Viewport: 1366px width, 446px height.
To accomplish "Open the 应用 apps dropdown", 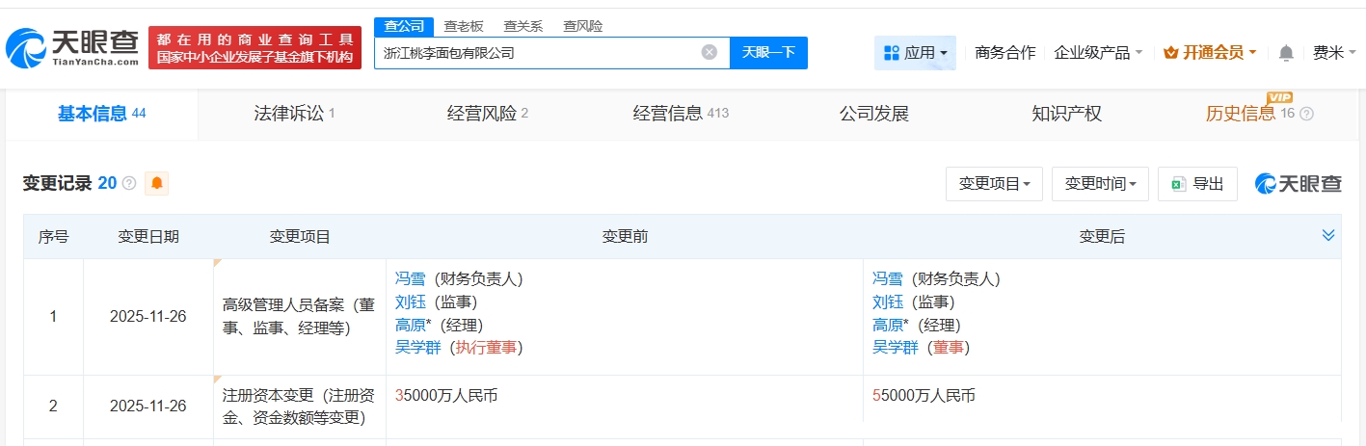I will pyautogui.click(x=915, y=53).
